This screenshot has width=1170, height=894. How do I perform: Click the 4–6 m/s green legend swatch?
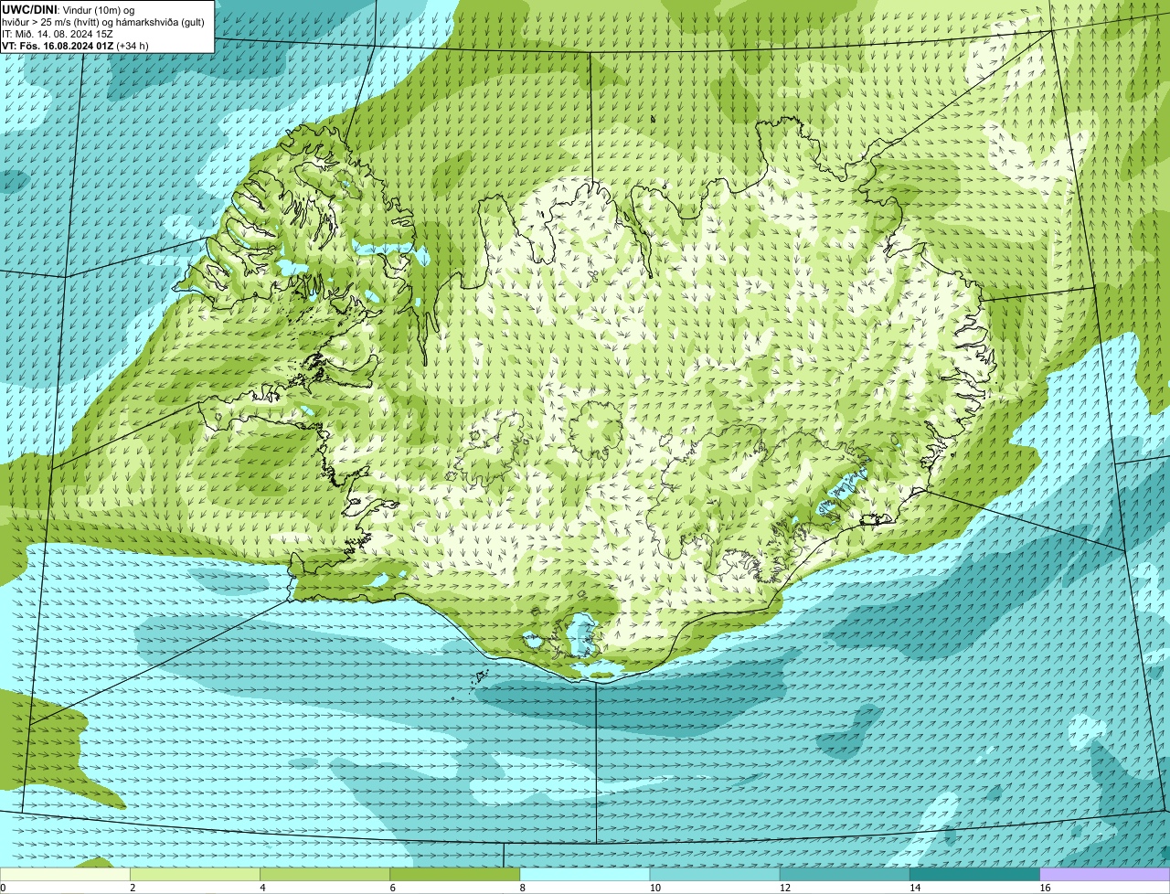coord(325,874)
